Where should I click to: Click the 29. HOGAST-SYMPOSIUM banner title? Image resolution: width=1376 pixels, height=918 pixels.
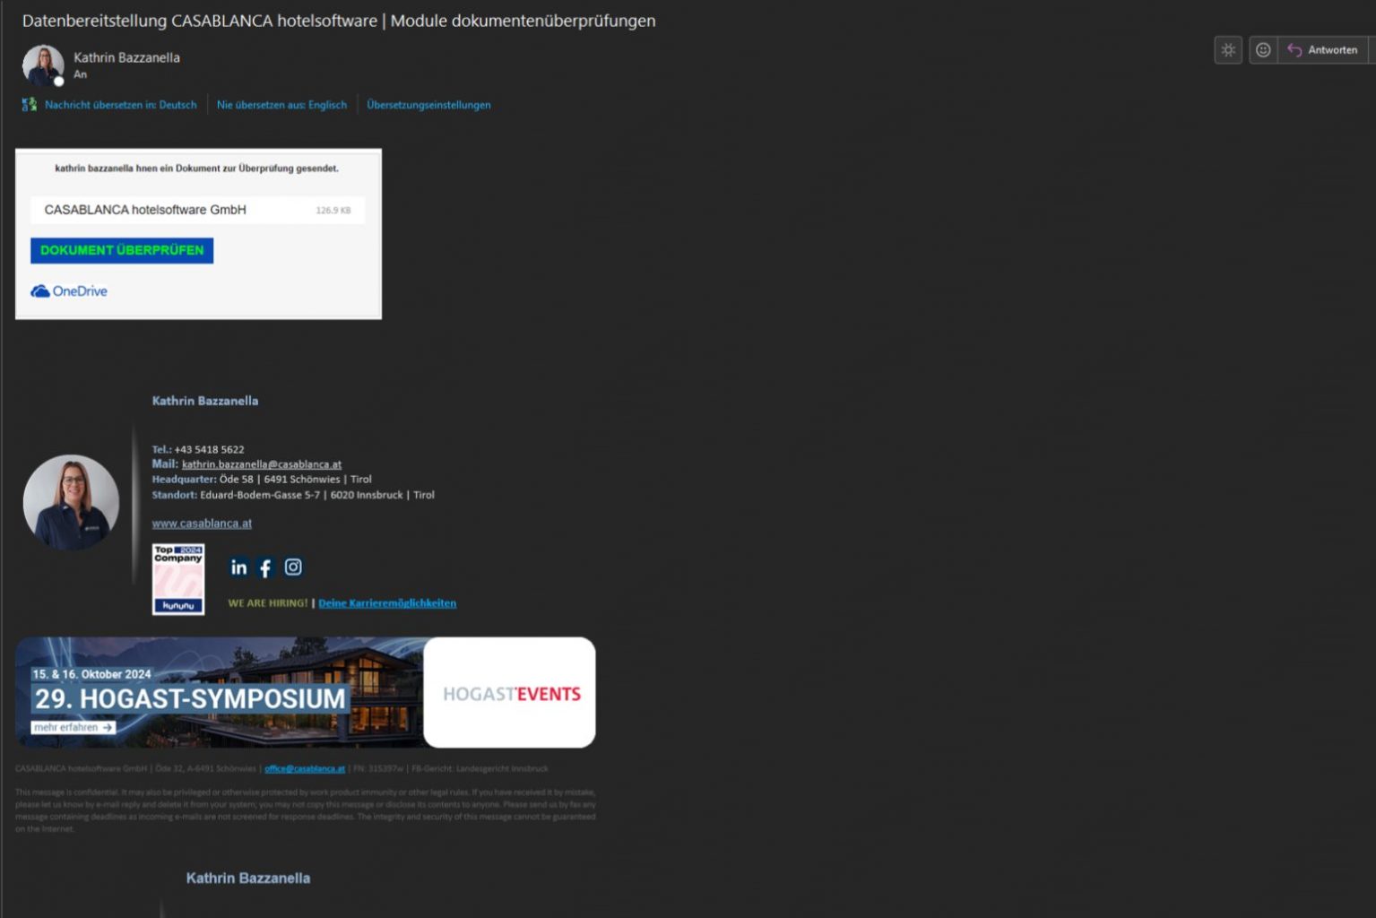190,698
